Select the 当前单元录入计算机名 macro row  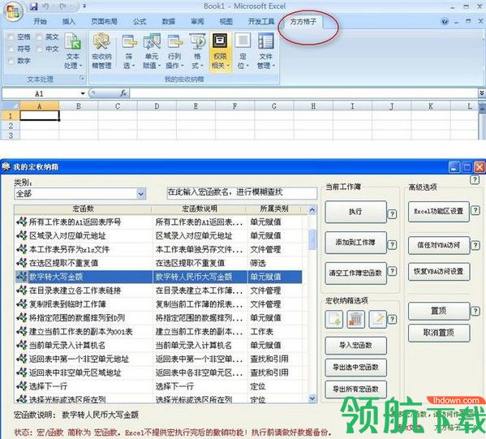158,345
